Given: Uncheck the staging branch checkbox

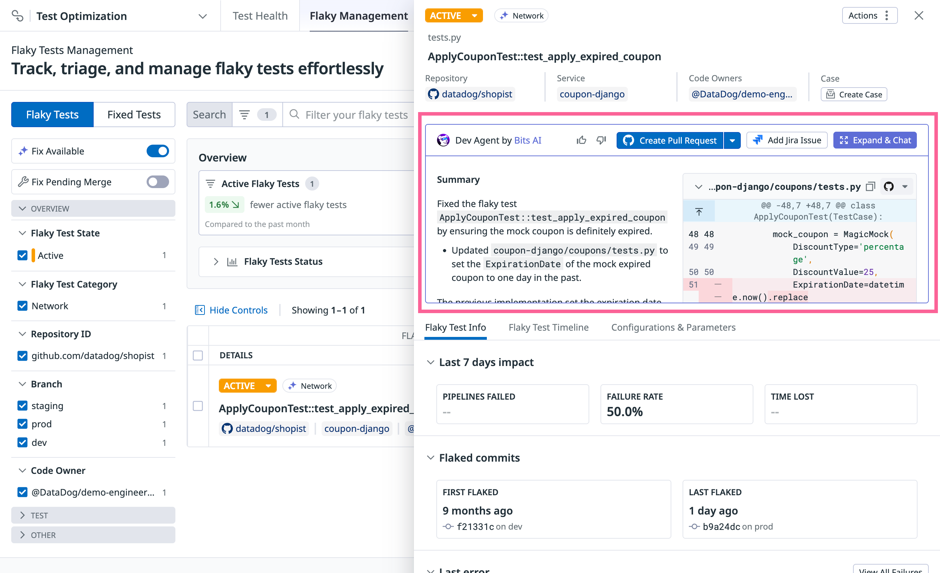Looking at the screenshot, I should tap(22, 406).
